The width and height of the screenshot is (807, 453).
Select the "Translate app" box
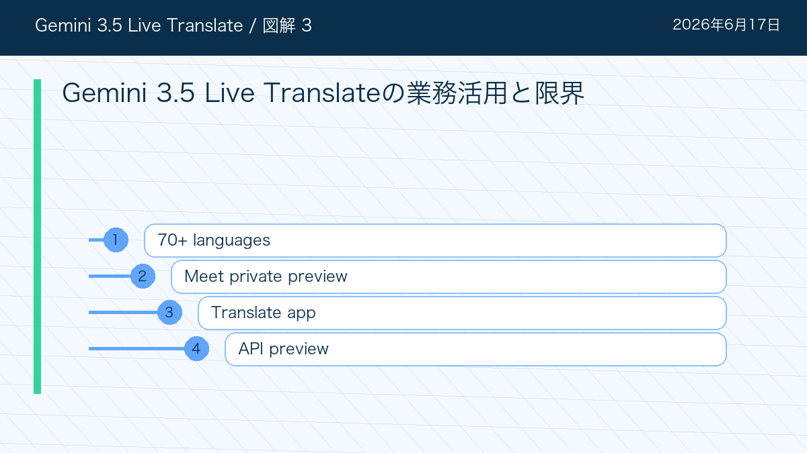[462, 313]
